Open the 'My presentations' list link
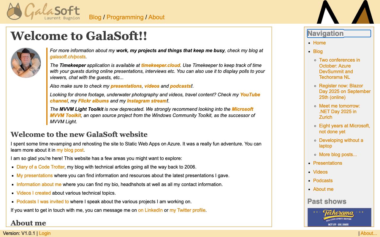 pos(34,175)
